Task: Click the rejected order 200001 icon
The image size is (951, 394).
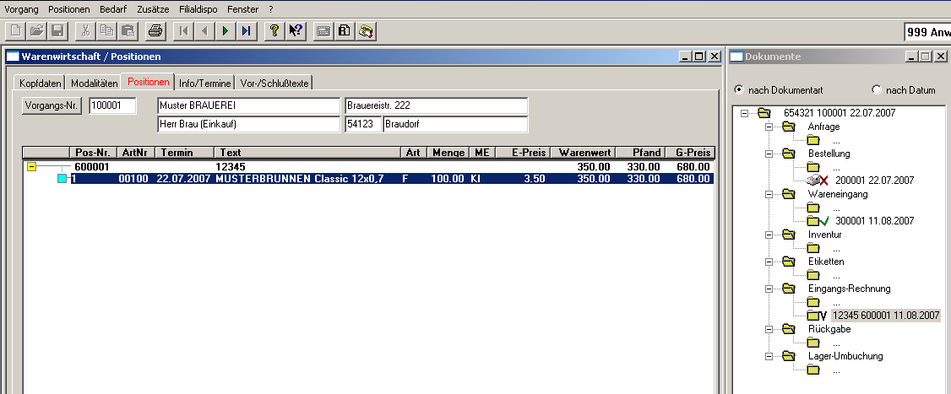Action: pos(816,181)
